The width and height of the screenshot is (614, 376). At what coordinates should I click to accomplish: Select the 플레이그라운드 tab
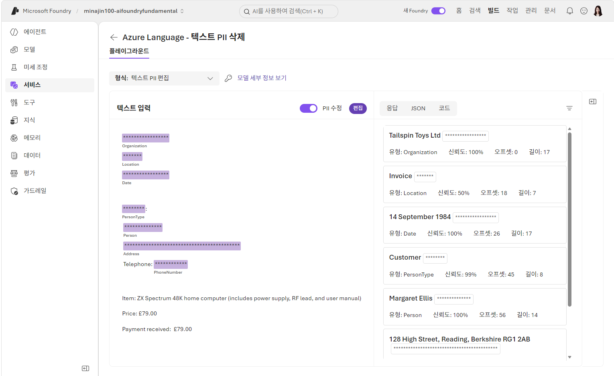tap(129, 51)
